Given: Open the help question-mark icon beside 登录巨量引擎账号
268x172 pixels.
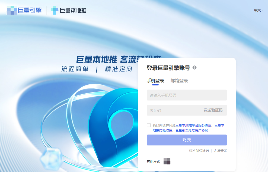Looking at the screenshot, I should point(194,68).
